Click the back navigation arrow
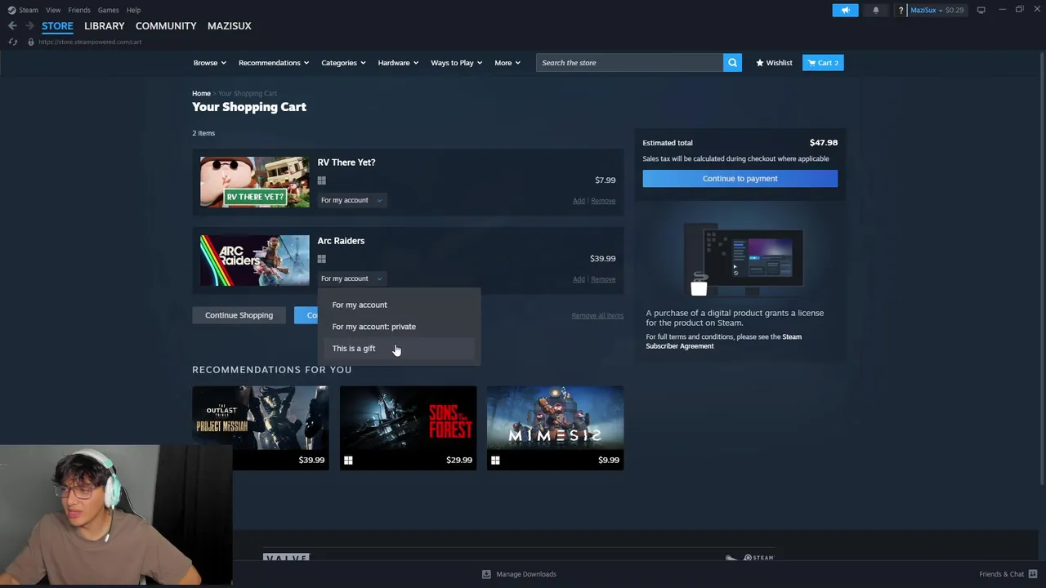 (12, 26)
